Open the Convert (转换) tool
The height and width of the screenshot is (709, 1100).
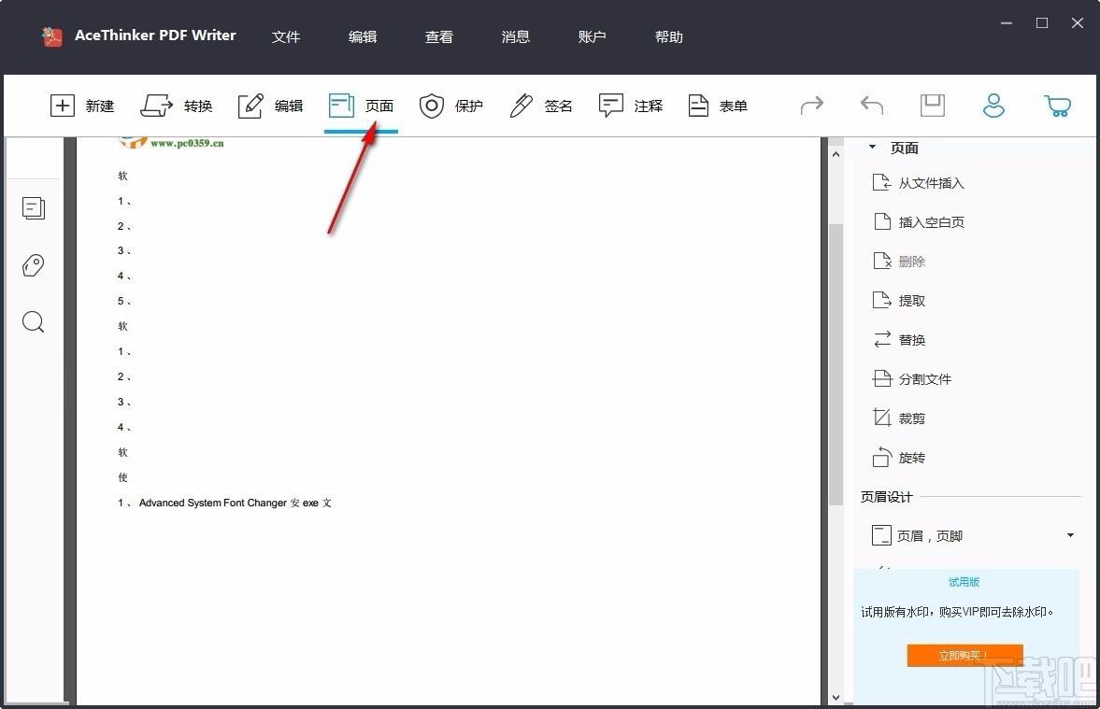coord(176,106)
